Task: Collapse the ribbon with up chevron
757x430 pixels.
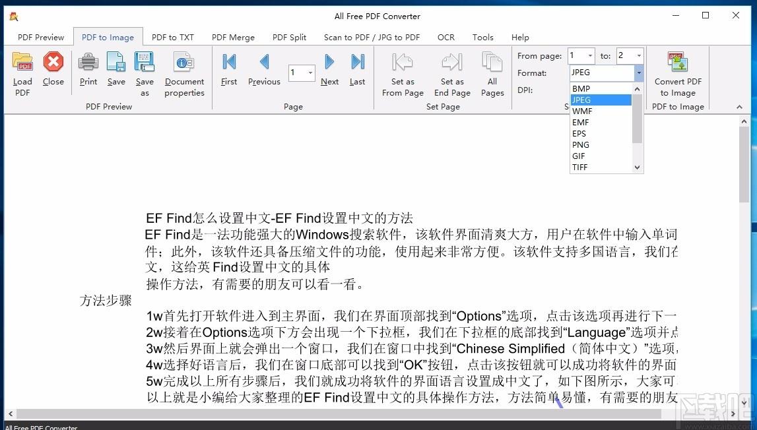Action: (739, 107)
